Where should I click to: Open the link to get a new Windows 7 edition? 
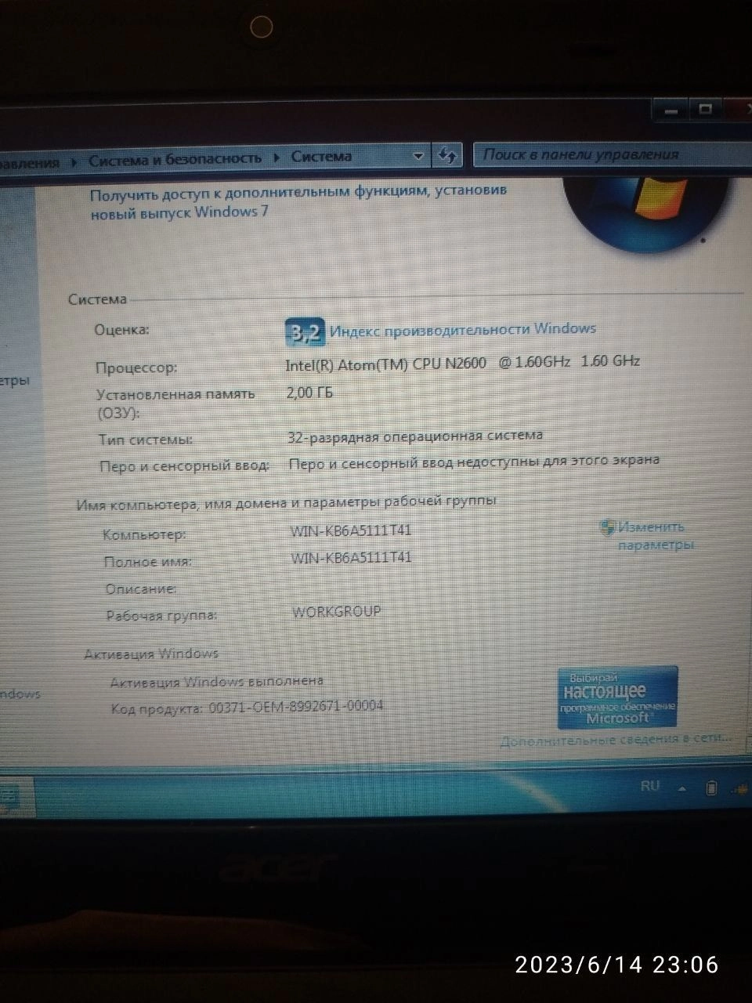[298, 201]
